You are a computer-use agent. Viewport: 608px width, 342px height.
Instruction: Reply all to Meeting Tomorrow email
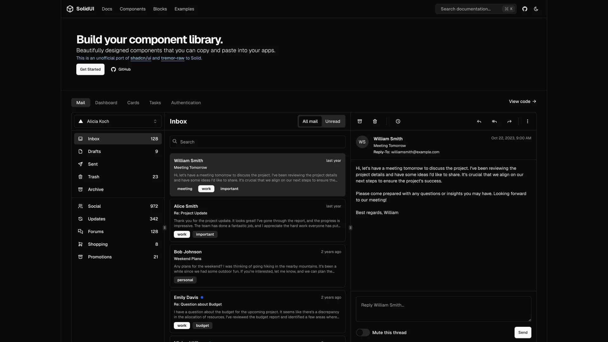[494, 121]
